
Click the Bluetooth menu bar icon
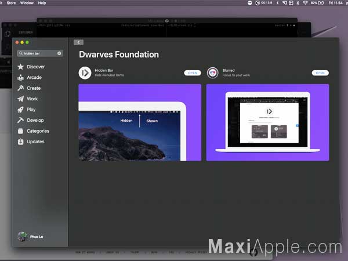[x=298, y=3]
